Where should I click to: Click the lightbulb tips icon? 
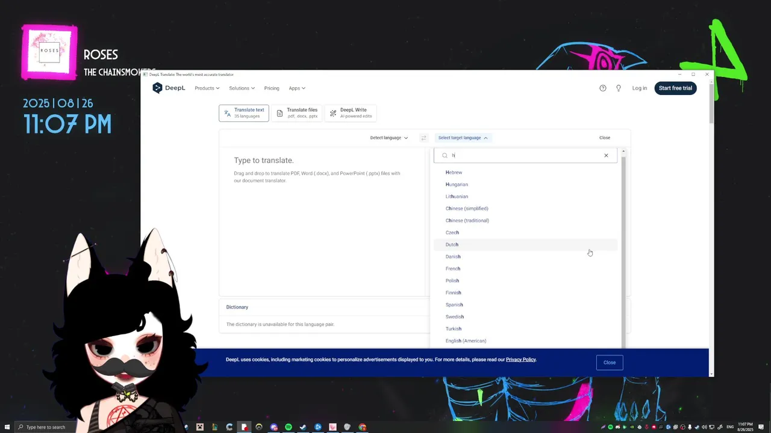click(x=619, y=88)
